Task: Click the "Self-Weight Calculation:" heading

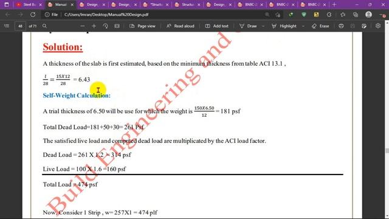Action: coord(77,96)
